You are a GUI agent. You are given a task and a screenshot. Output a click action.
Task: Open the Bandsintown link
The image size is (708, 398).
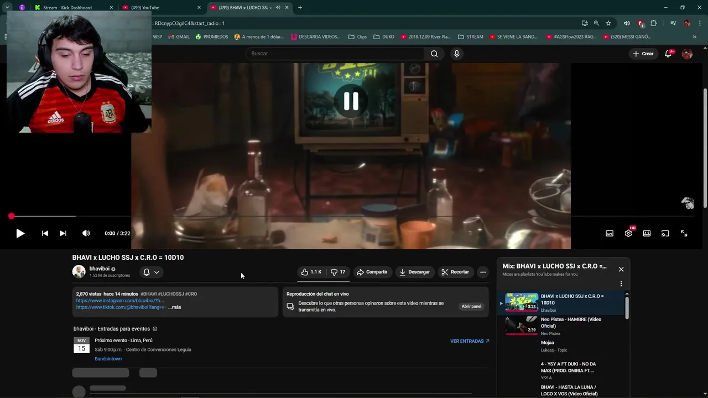[x=108, y=359]
